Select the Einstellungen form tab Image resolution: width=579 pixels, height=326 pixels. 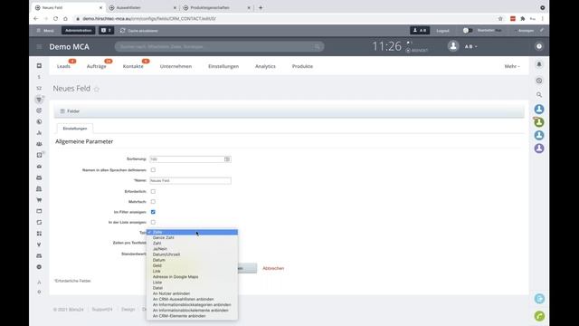pyautogui.click(x=75, y=129)
